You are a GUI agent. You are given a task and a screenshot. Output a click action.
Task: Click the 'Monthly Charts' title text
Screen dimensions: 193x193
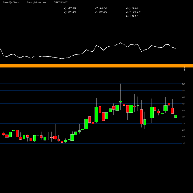click(11, 2)
